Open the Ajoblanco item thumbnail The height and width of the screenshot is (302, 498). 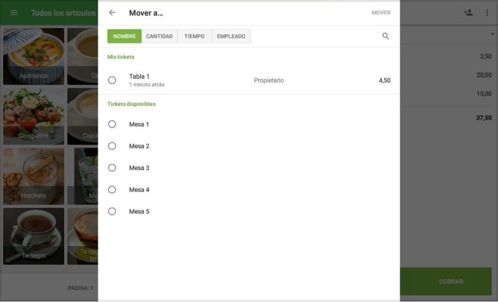34,56
